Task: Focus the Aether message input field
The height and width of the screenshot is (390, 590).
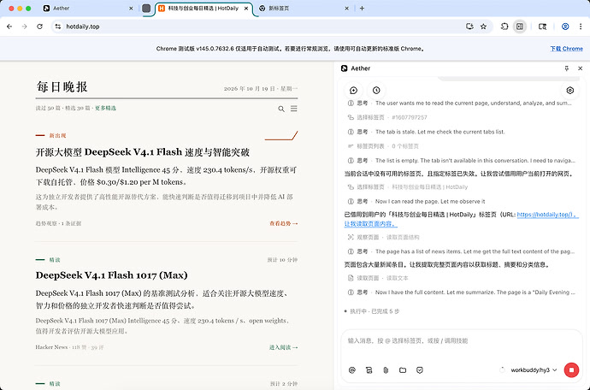Action: tap(462, 340)
